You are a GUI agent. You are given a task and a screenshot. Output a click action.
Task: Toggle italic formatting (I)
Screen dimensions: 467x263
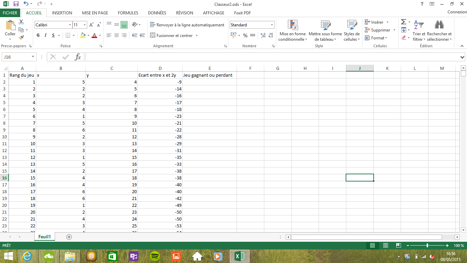click(46, 35)
